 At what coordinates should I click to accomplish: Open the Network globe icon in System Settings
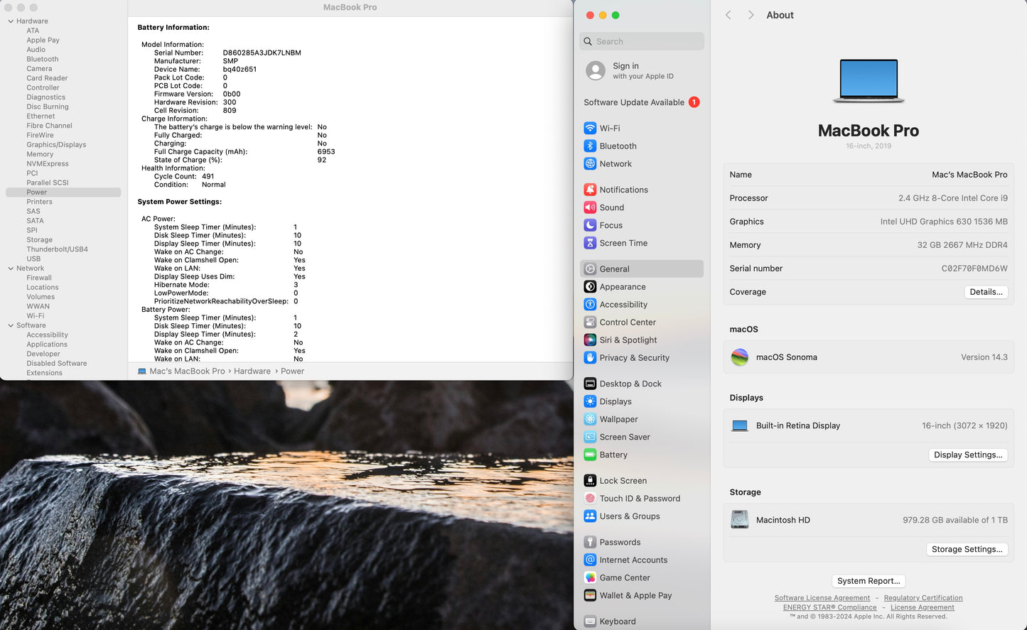coord(590,164)
